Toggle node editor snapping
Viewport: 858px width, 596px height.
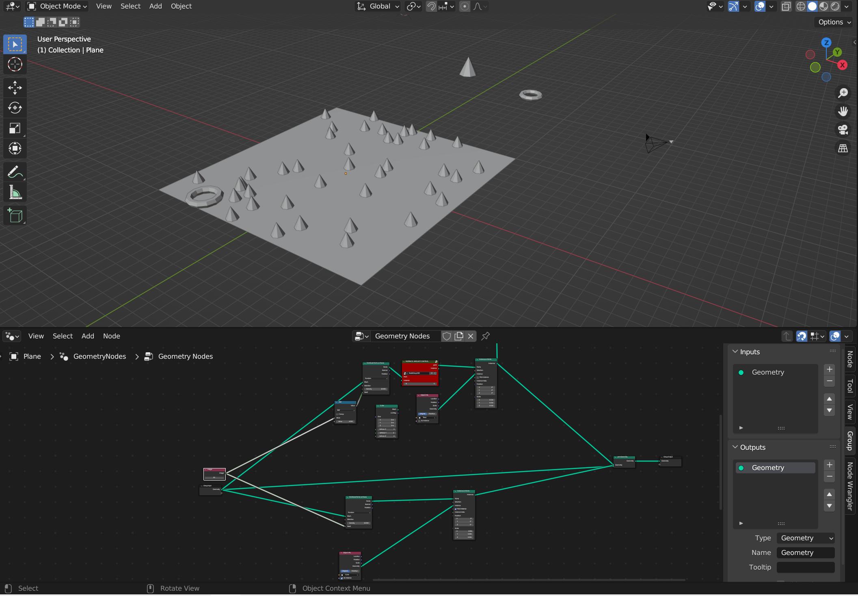802,336
